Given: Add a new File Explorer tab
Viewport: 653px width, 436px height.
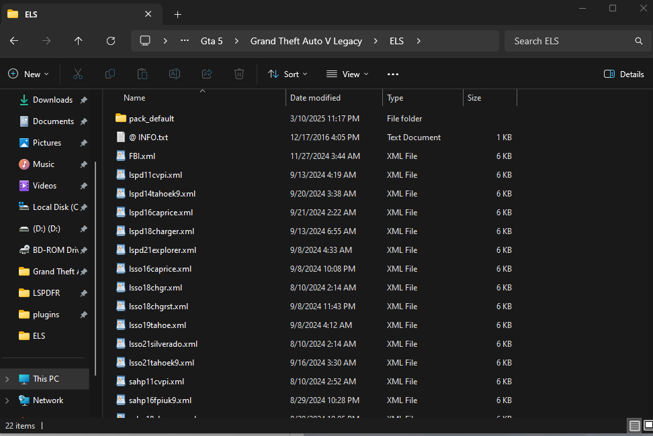Looking at the screenshot, I should (177, 14).
